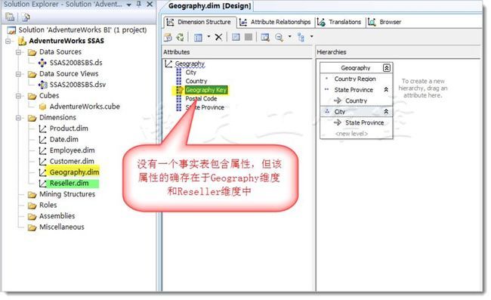The width and height of the screenshot is (491, 300).
Task: Open Product.dim in Solution Explorer
Action: pyautogui.click(x=69, y=128)
